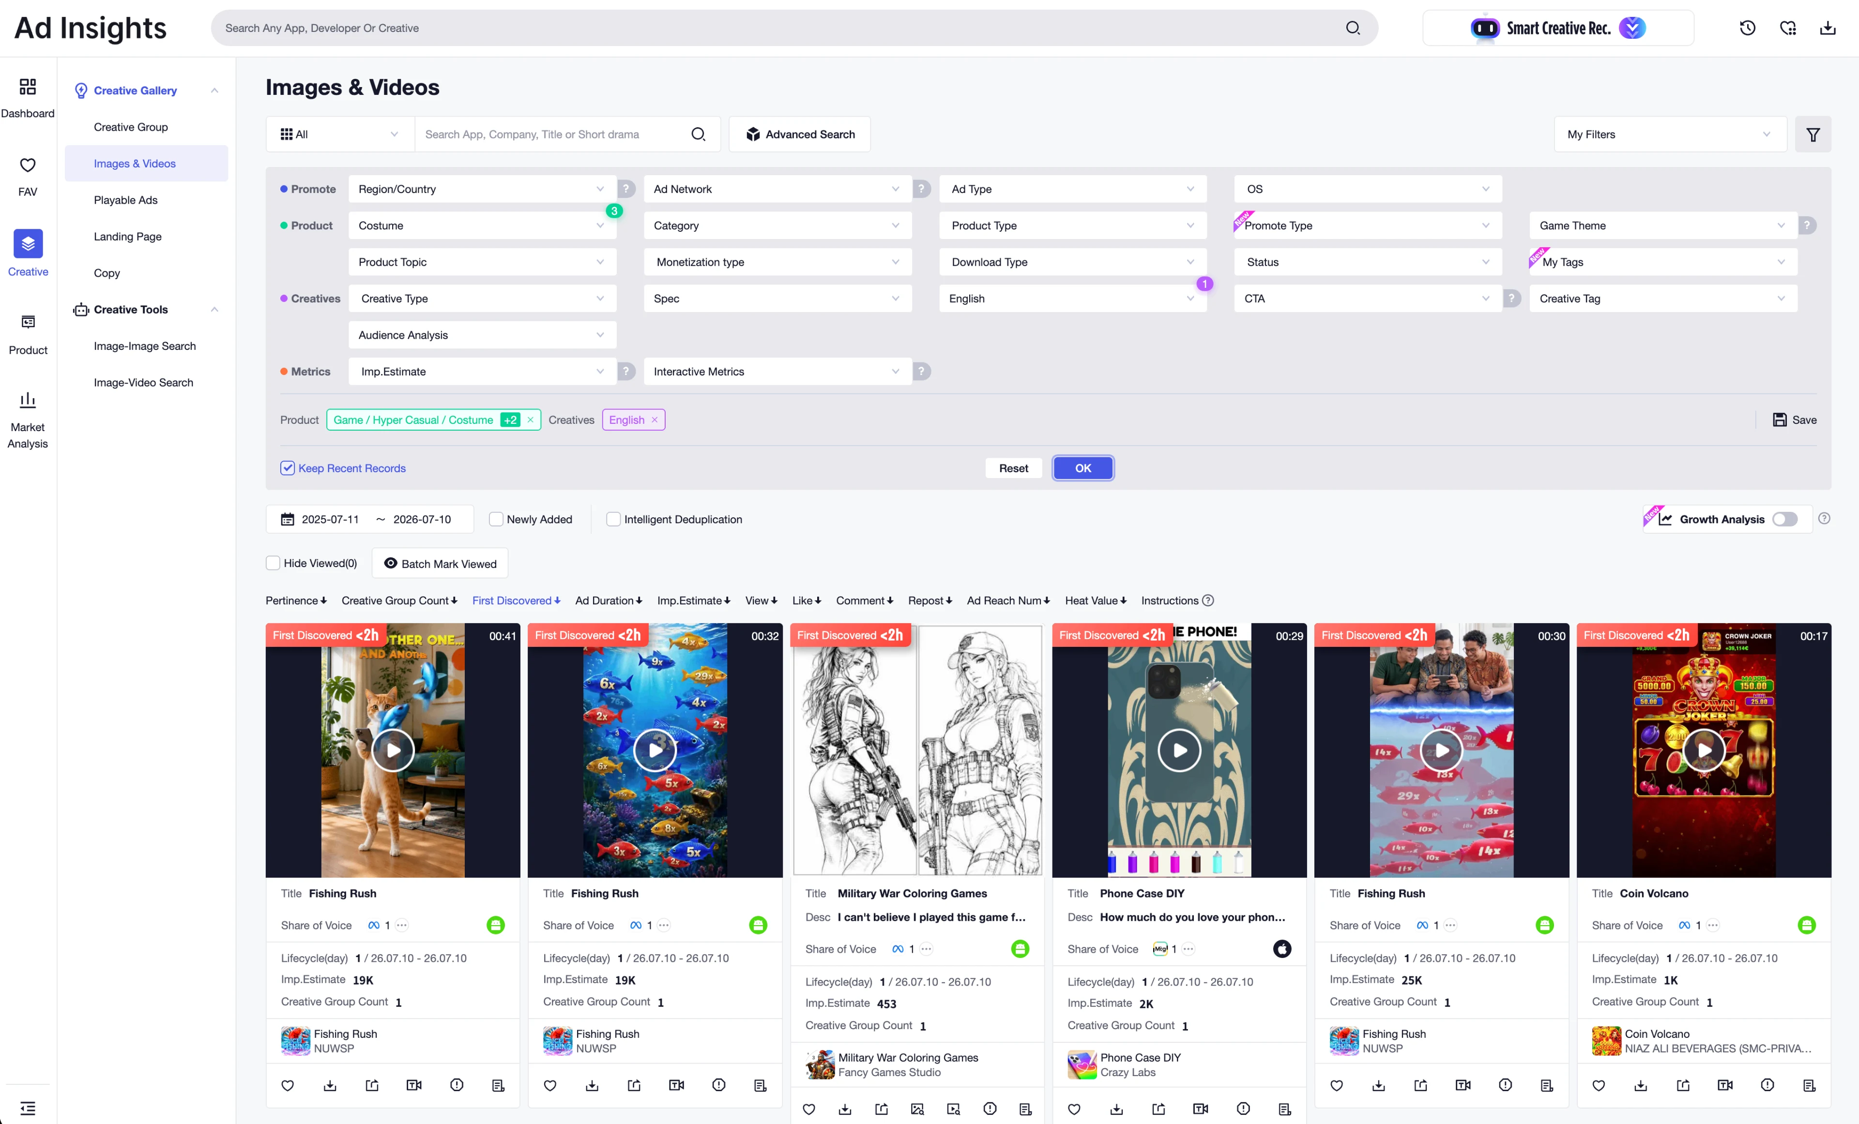Click the search icon in App search field
Image resolution: width=1859 pixels, height=1124 pixels.
coord(698,134)
